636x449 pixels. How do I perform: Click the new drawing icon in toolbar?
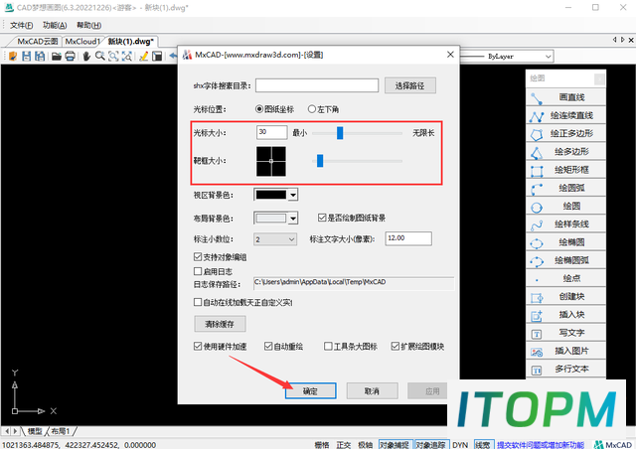coord(13,56)
